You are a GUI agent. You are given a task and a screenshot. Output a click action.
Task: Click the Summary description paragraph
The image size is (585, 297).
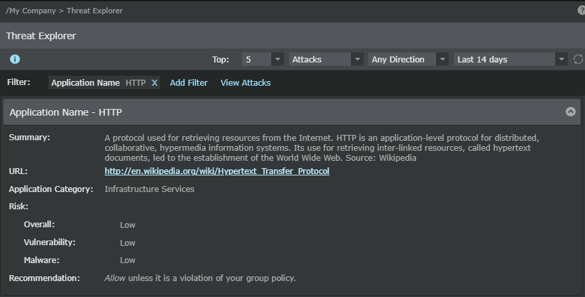[x=322, y=148]
